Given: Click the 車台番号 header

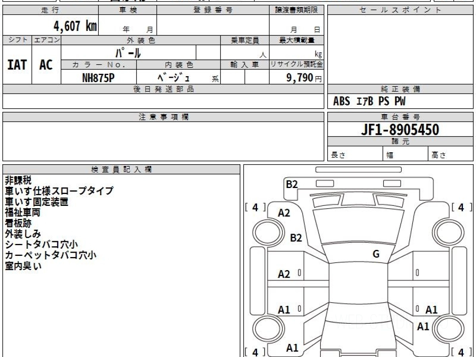Looking at the screenshot, I should (400, 117).
